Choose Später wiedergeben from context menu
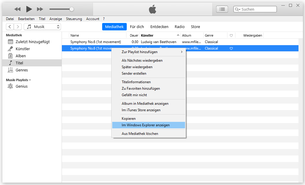The image size is (305, 185). tap(149, 67)
